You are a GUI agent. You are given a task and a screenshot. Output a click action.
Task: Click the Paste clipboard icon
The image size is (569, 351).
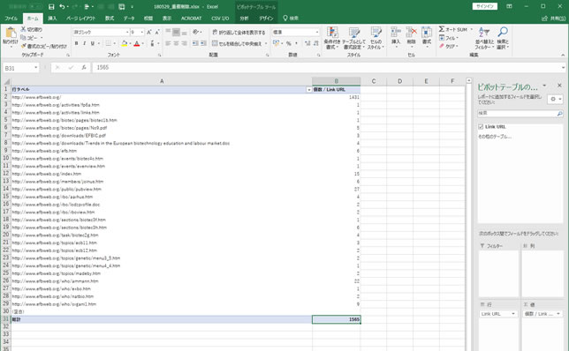pos(11,34)
